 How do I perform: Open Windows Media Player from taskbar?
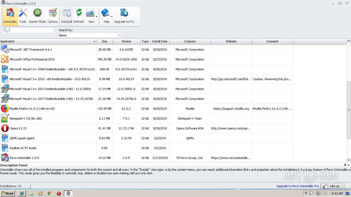(40, 193)
